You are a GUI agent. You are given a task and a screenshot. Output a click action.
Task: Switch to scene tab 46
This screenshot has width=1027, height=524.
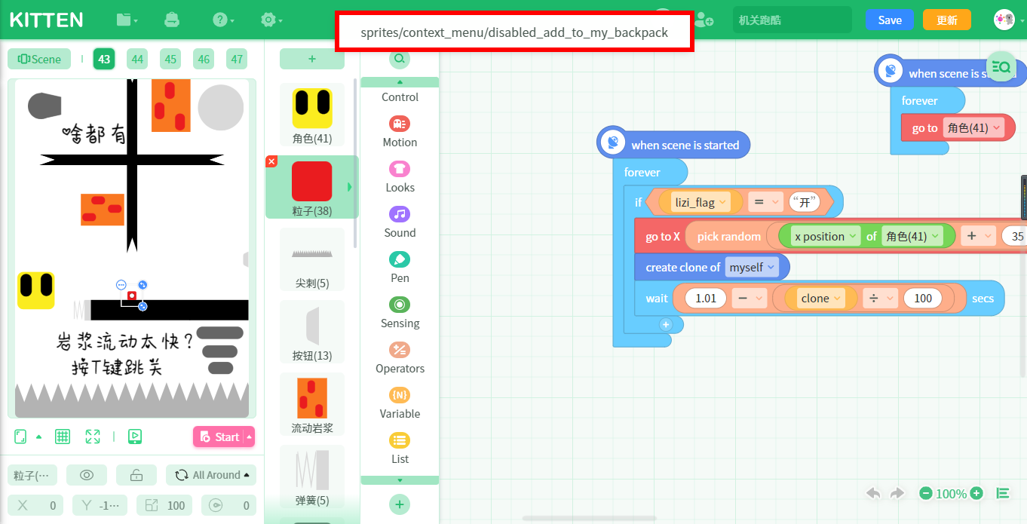(x=204, y=59)
